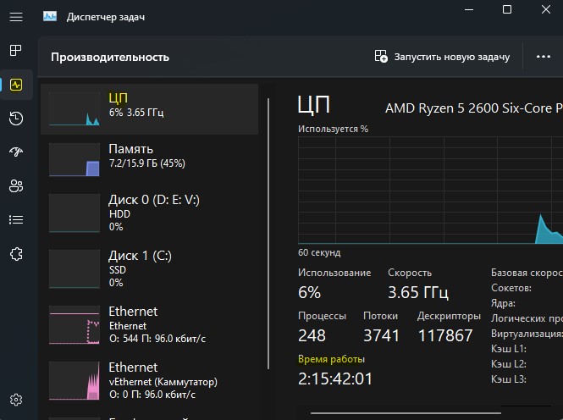
Task: Select Диск 1 (C:) SSD entry
Action: click(x=149, y=269)
